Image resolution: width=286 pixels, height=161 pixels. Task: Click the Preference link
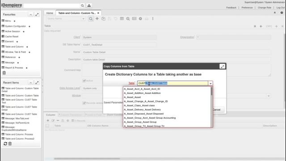point(247,8)
